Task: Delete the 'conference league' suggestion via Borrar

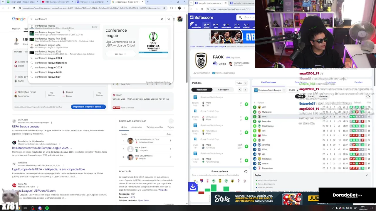Action: [x=95, y=27]
